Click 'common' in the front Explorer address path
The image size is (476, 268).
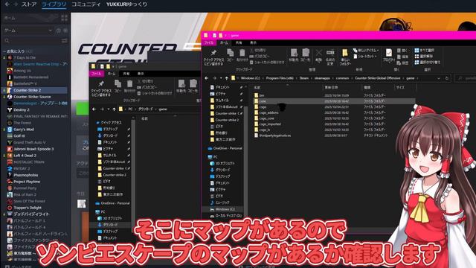[x=342, y=78]
